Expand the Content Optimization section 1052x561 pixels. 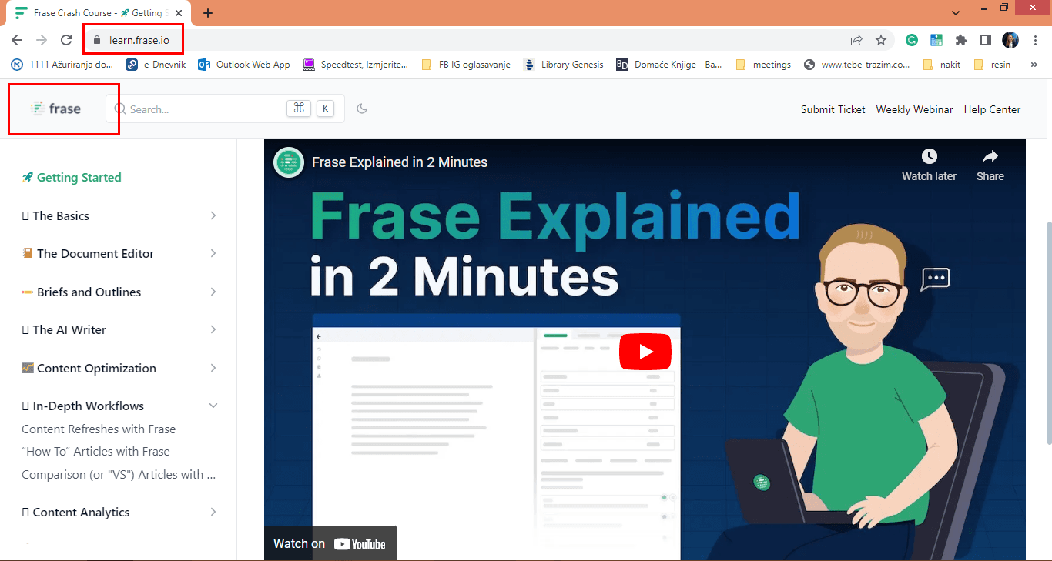point(213,368)
